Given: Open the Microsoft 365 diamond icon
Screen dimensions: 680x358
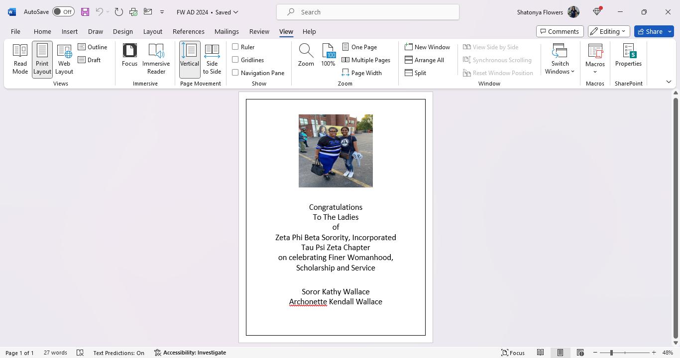Looking at the screenshot, I should tap(597, 12).
